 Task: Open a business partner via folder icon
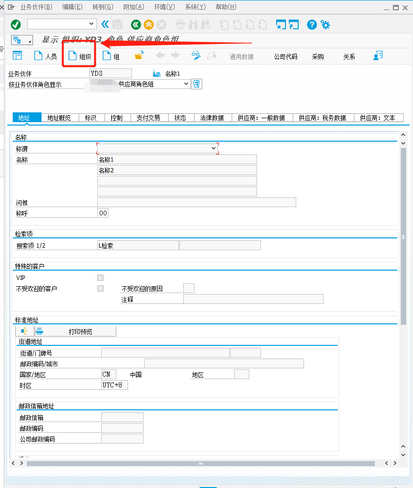pyautogui.click(x=139, y=56)
